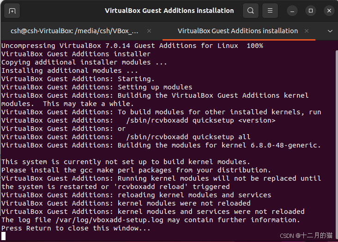Click the window title 'VirtualBox Guest Additions installation'
Image resolution: width=338 pixels, height=242 pixels.
(x=169, y=11)
